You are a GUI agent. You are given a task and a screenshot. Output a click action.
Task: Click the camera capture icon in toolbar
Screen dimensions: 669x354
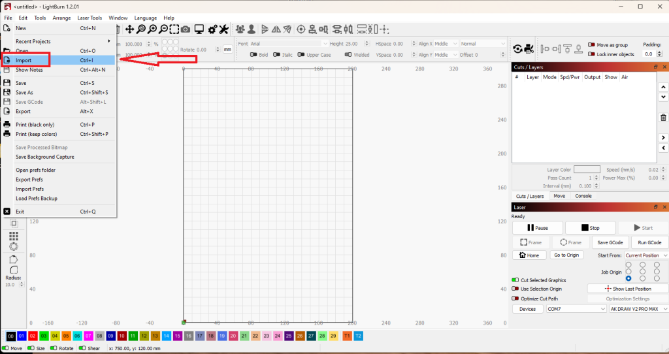[x=186, y=29]
